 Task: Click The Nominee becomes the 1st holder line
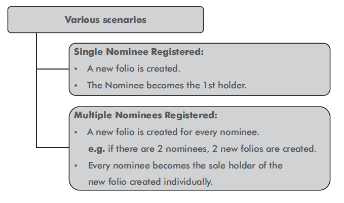(167, 85)
